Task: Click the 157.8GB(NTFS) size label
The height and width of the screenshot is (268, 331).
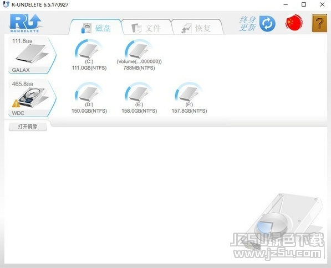Action: pos(189,111)
